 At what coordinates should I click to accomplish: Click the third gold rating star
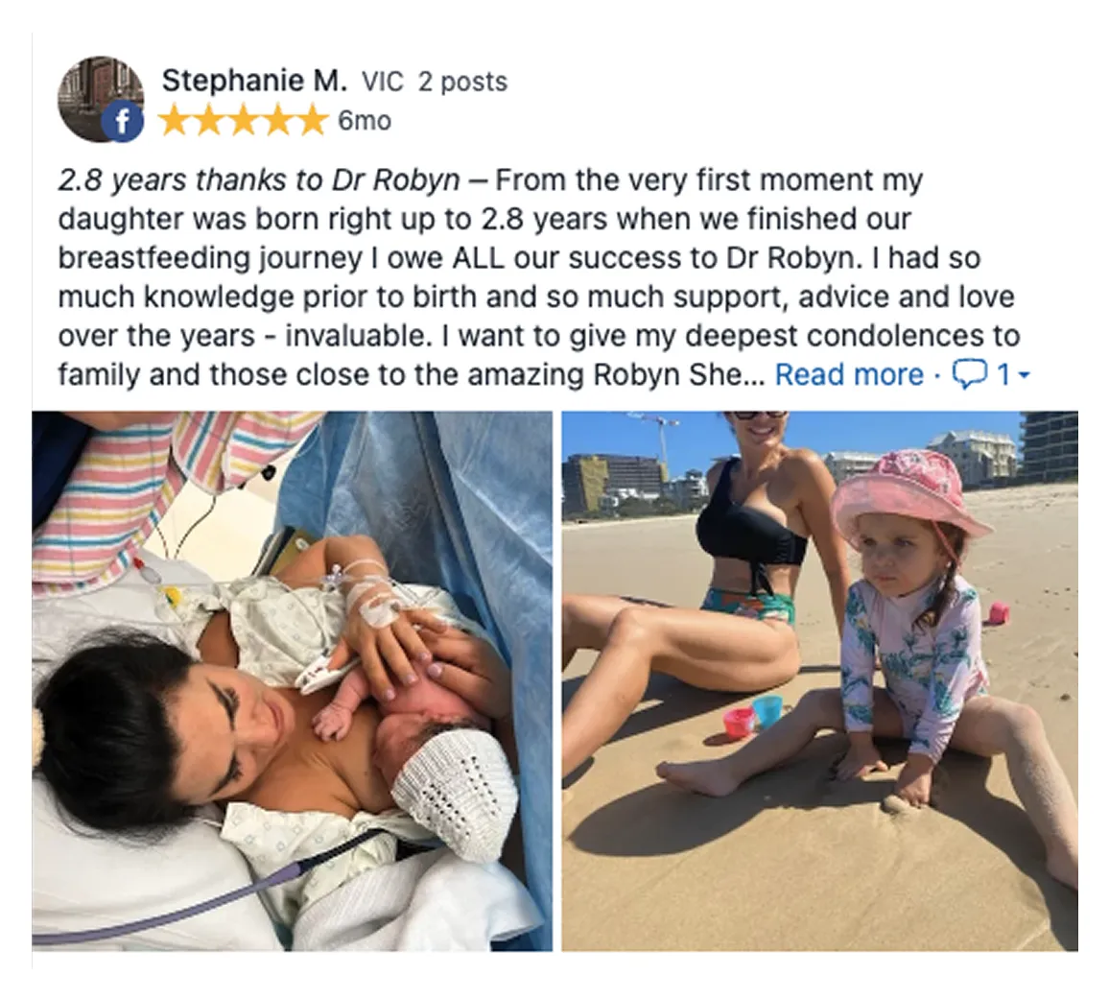pos(243,121)
